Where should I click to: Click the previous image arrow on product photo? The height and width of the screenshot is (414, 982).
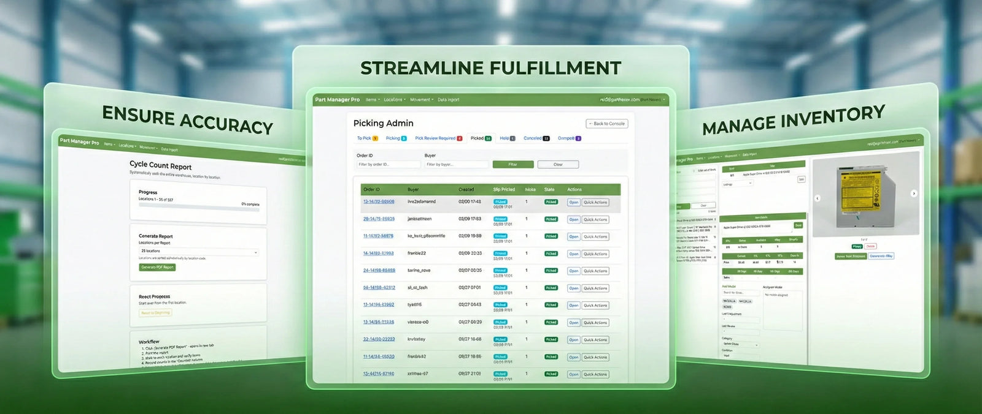[817, 198]
